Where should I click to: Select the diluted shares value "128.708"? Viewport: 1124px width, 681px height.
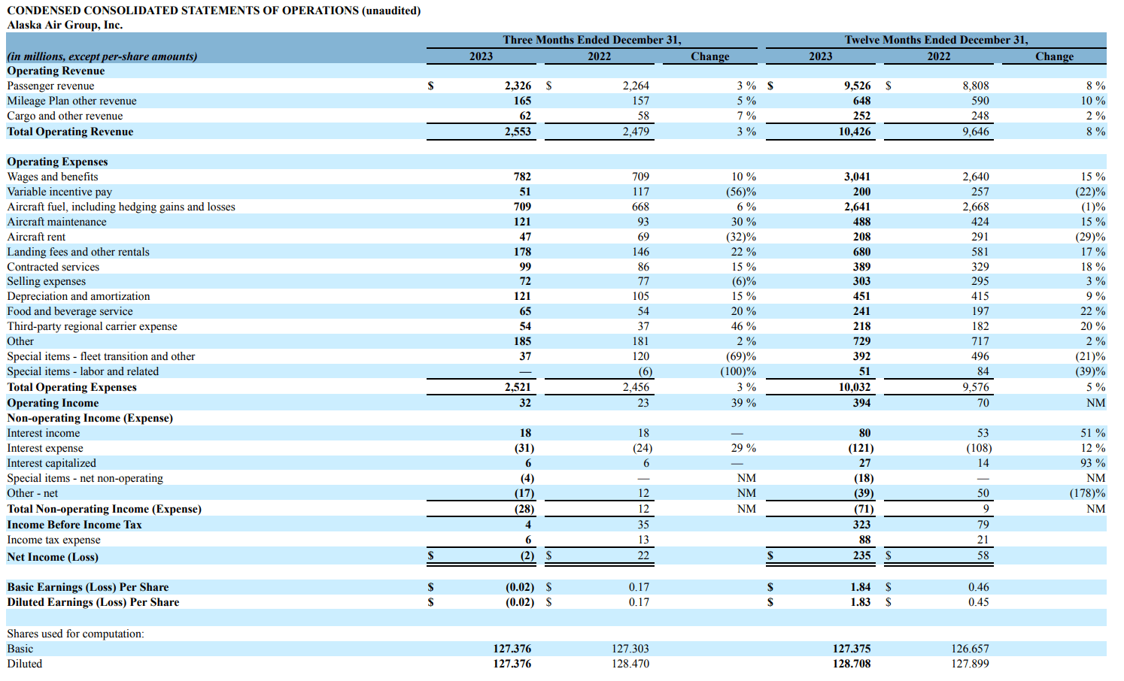pos(852,664)
